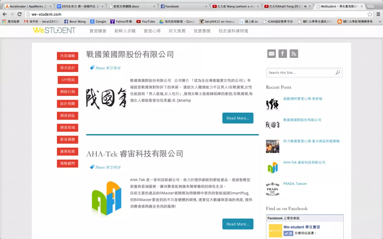
Task: Open the Gmail 收件匣 bookmark
Action: pos(41,21)
